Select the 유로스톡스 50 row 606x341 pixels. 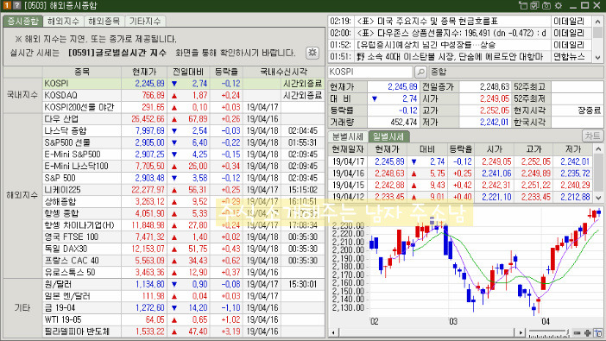[x=183, y=273]
